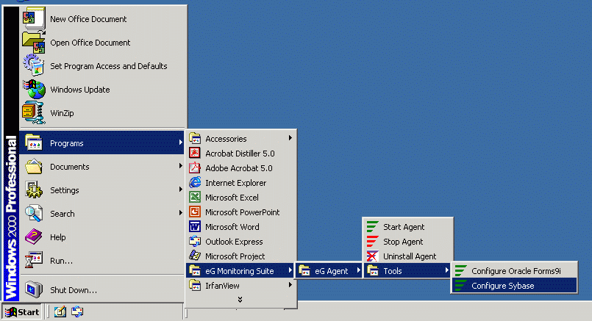Click the first Quick Launch icon in taskbar
The width and height of the screenshot is (592, 321).
60,311
